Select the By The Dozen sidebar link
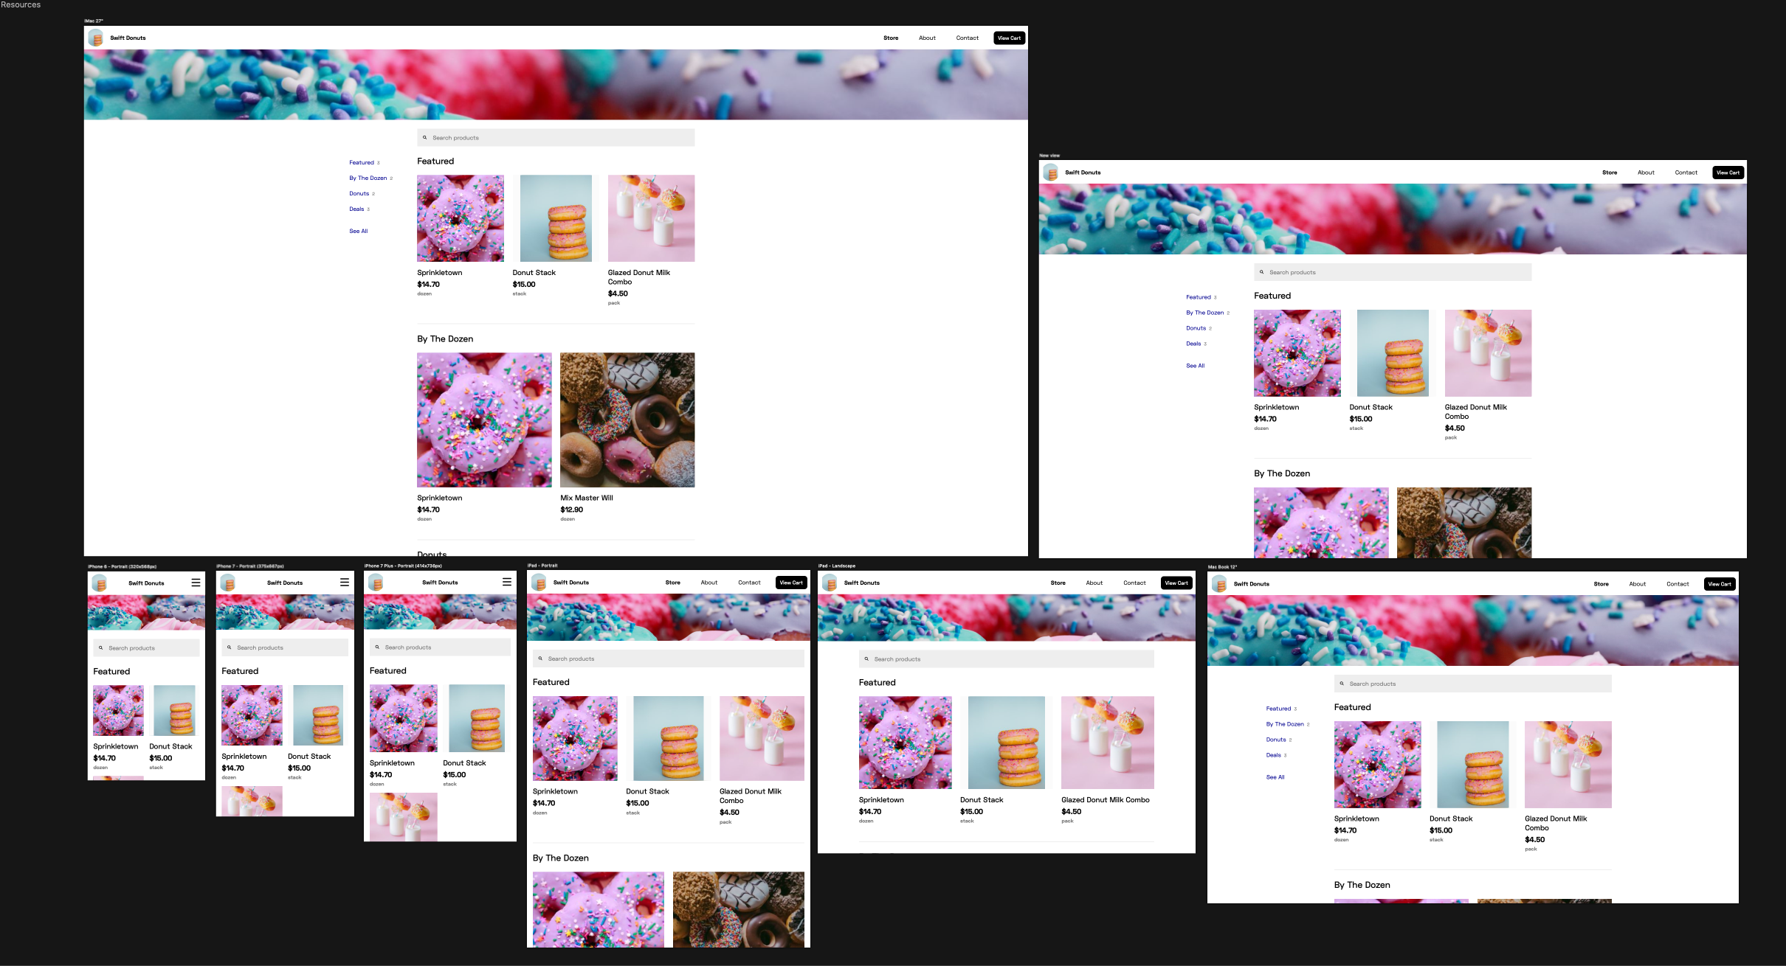The image size is (1786, 966). point(368,178)
